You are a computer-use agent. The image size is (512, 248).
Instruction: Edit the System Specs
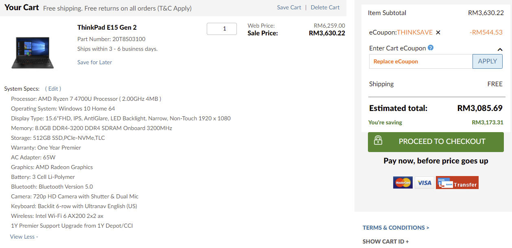pyautogui.click(x=53, y=89)
